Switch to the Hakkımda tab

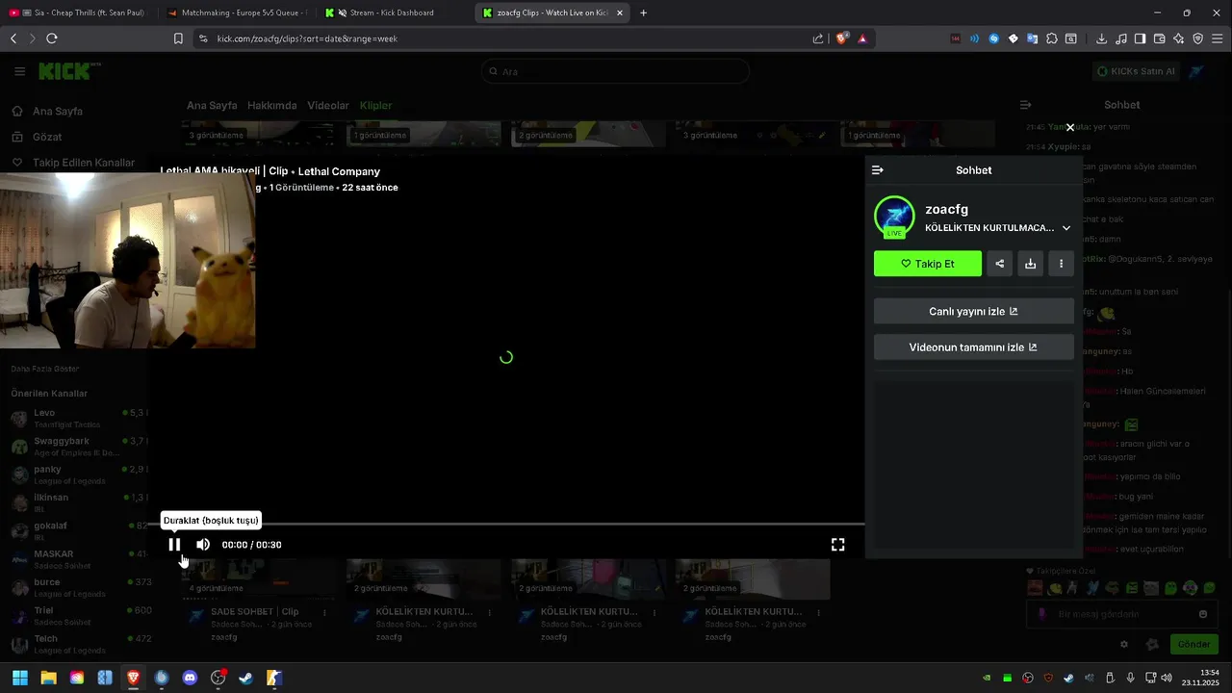272,105
